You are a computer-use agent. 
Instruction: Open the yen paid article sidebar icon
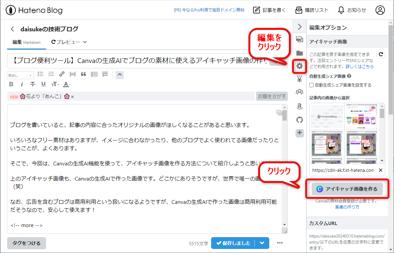300,80
